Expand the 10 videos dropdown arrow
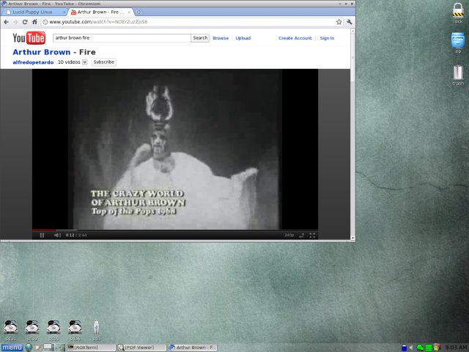 click(x=85, y=62)
